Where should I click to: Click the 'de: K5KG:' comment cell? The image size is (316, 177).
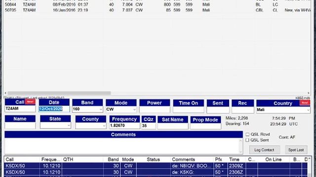pyautogui.click(x=192, y=172)
